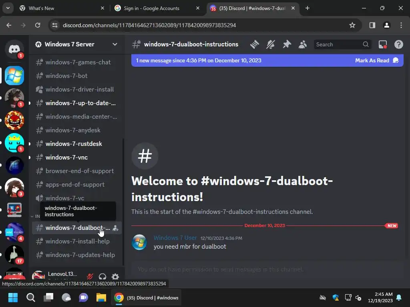Reload the Discord page
This screenshot has width=410, height=307.
tap(38, 25)
